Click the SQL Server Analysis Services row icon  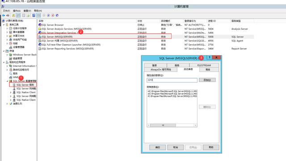(x=40, y=29)
